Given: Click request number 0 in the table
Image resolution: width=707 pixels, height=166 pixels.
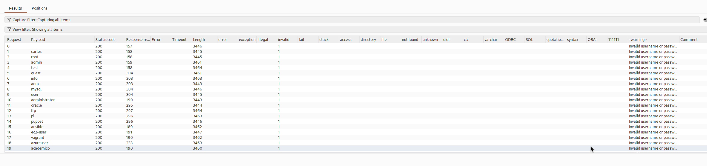Looking at the screenshot, I should click(x=8, y=46).
